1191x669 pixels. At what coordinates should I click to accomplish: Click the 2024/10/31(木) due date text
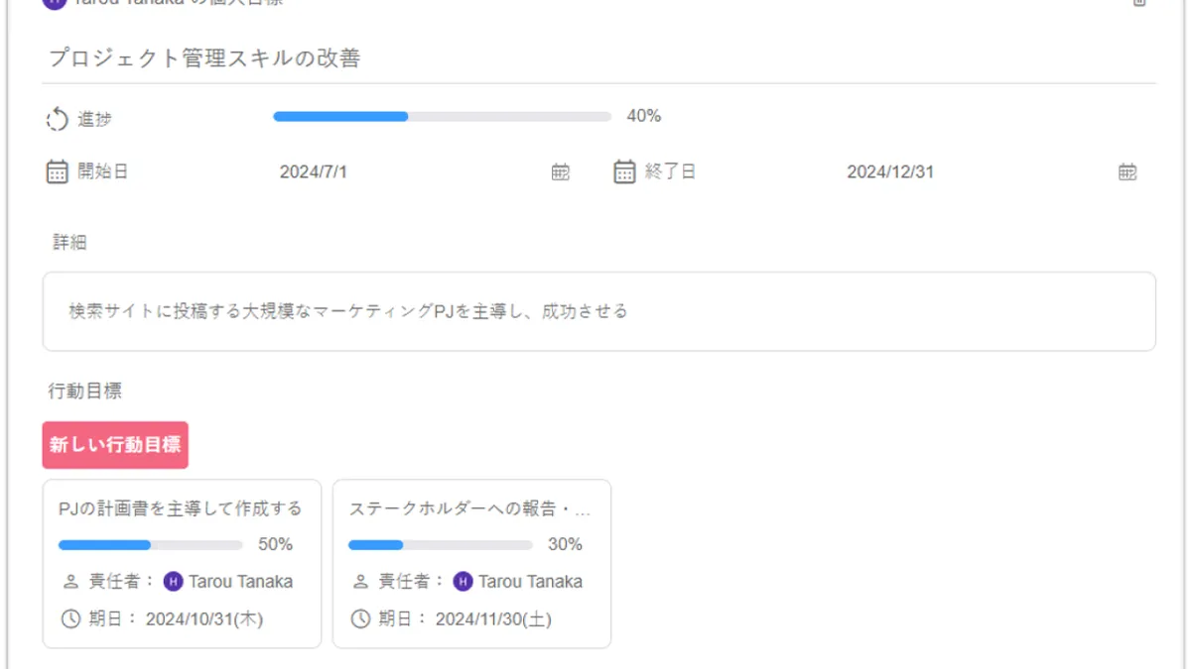(x=204, y=619)
